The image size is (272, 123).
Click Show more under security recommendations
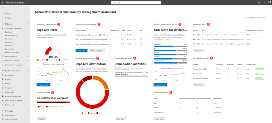click(x=82, y=51)
